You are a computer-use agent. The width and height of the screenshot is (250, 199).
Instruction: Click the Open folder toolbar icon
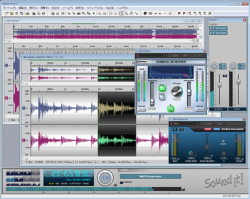pyautogui.click(x=12, y=14)
